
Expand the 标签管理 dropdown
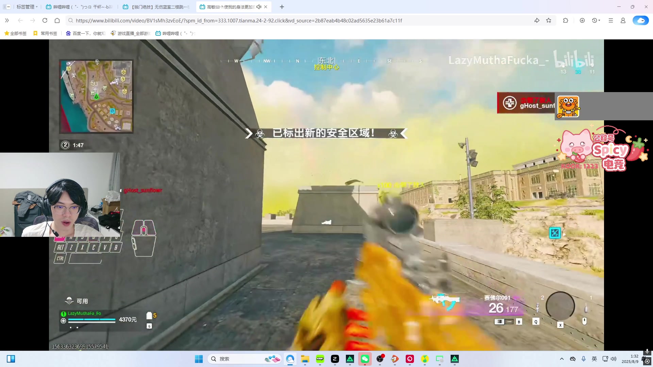(x=27, y=7)
